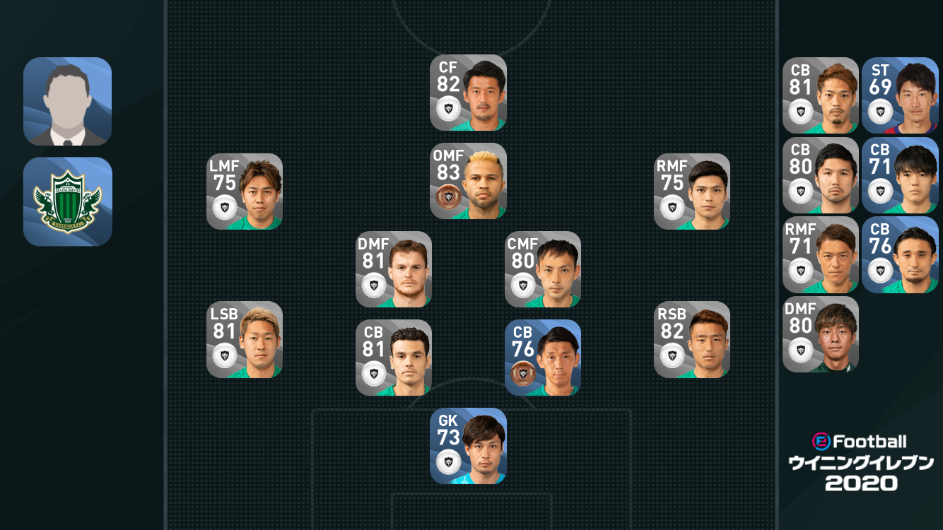This screenshot has height=530, width=943.
Task: Select the DMF 80 substitute card
Action: click(821, 334)
